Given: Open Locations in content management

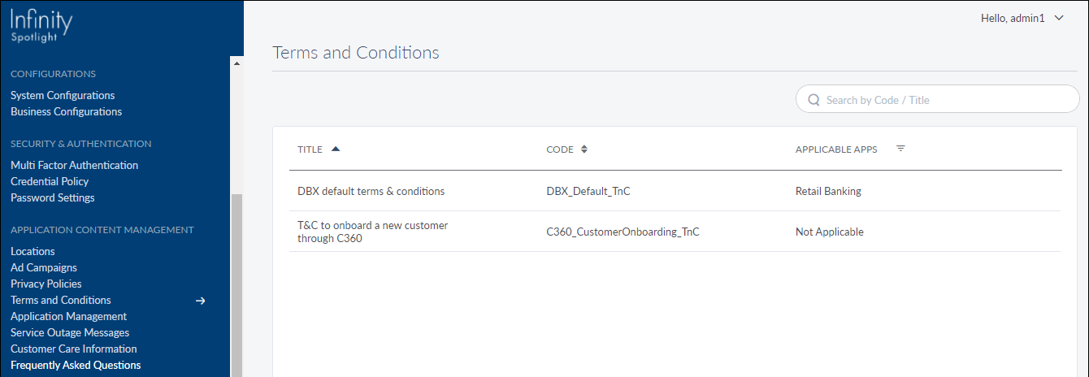Looking at the screenshot, I should pyautogui.click(x=33, y=251).
